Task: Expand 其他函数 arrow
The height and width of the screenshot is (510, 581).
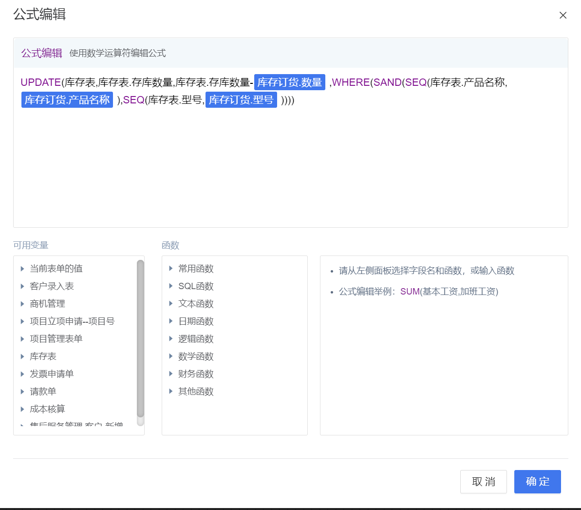Action: click(x=171, y=391)
